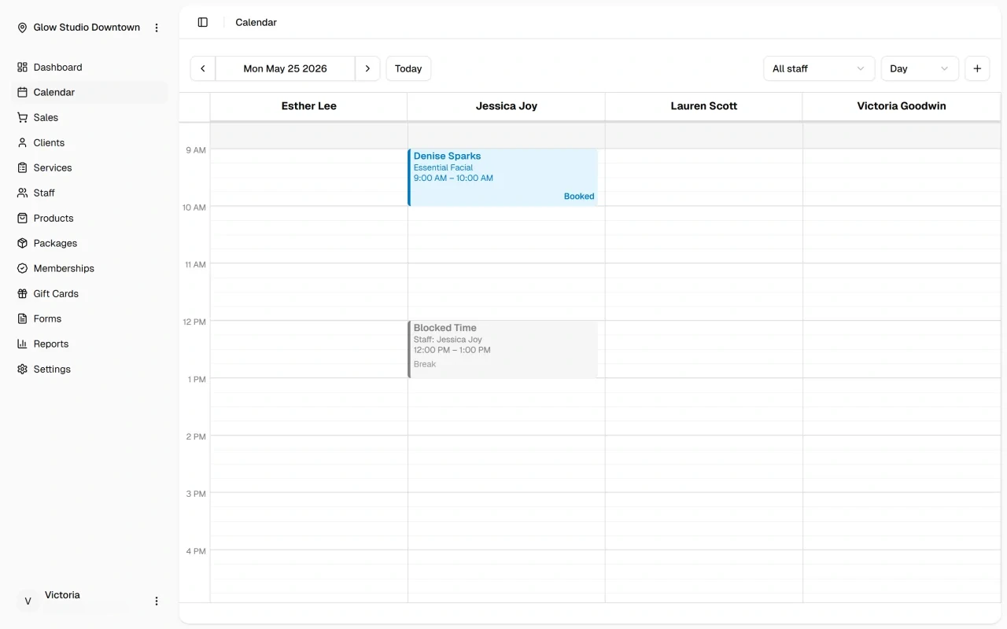Click Jessica Joy column header
Screen dimensions: 1007x629
click(507, 106)
